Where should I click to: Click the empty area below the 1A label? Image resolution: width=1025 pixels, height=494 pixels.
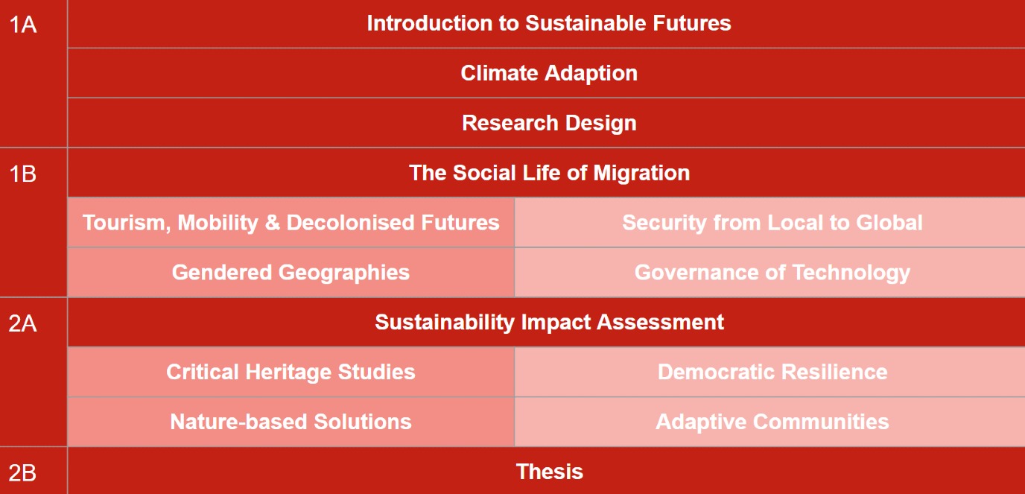pyautogui.click(x=34, y=93)
